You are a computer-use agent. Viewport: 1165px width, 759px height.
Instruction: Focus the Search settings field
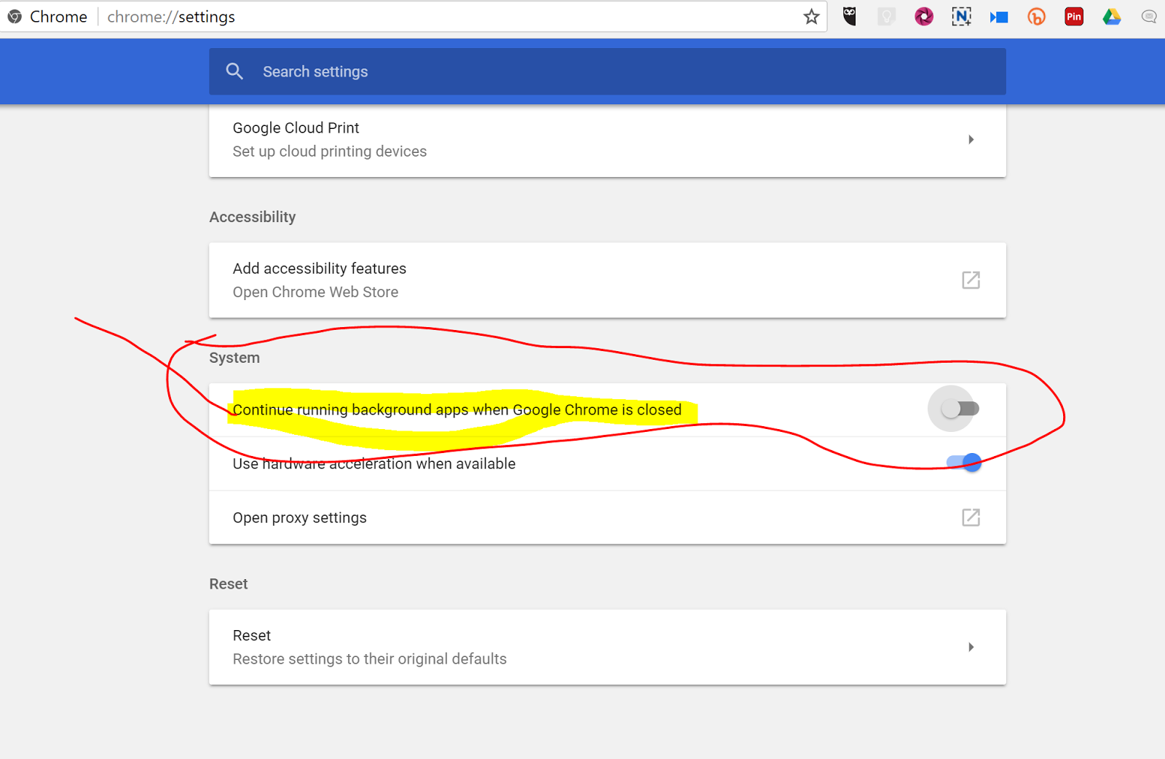(607, 71)
